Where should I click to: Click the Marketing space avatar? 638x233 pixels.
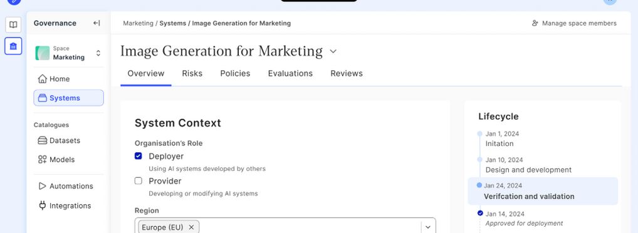43,53
